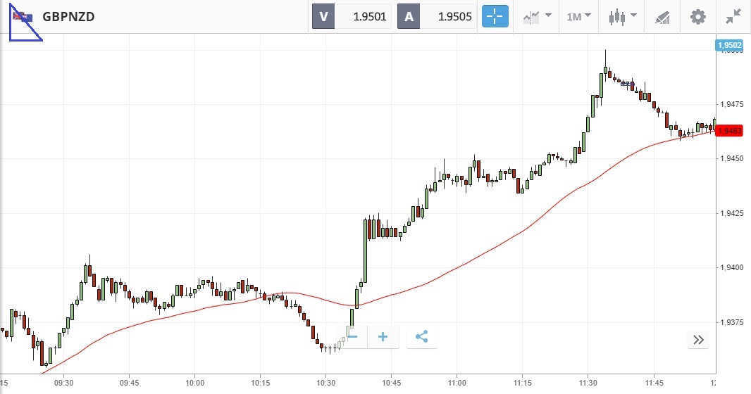Click the A buy button

(x=409, y=17)
